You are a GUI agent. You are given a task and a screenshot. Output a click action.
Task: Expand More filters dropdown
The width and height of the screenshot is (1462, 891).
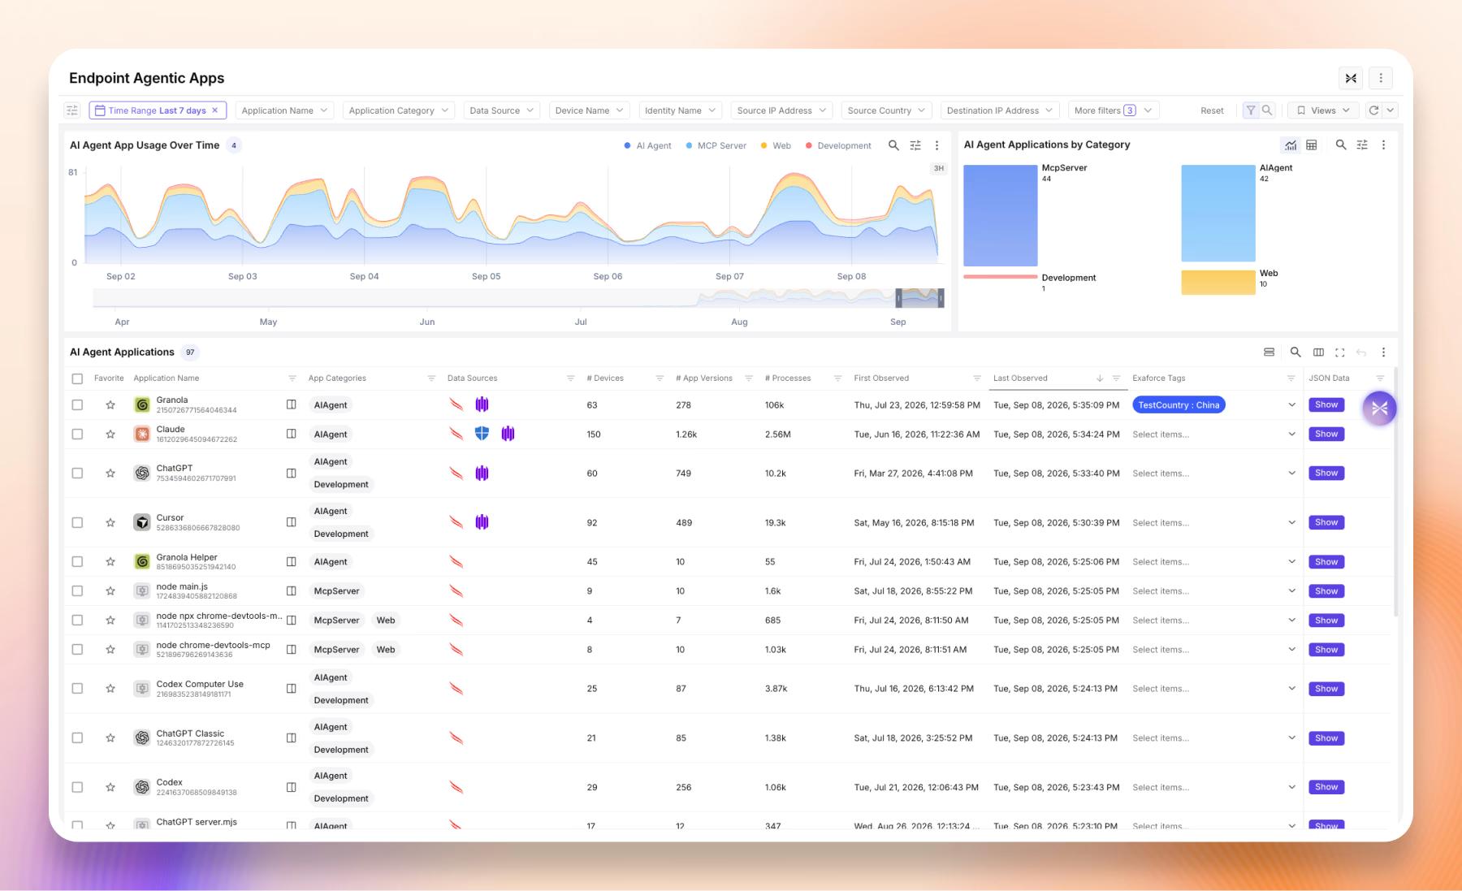[1113, 110]
